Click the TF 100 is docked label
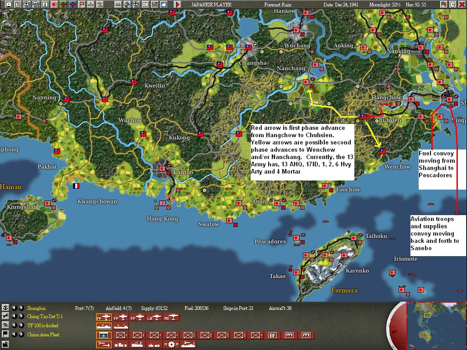The image size is (467, 350). (x=43, y=325)
